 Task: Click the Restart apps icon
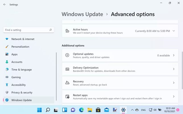pos(67,96)
